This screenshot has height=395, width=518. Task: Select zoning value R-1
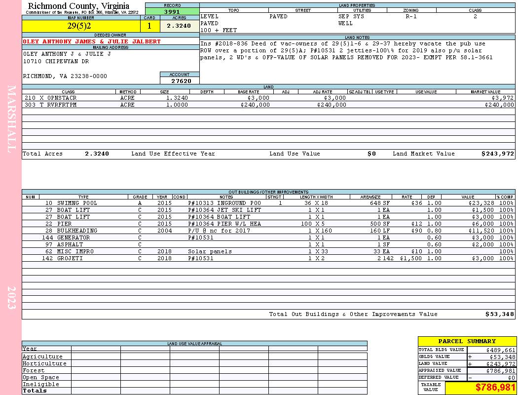click(411, 16)
